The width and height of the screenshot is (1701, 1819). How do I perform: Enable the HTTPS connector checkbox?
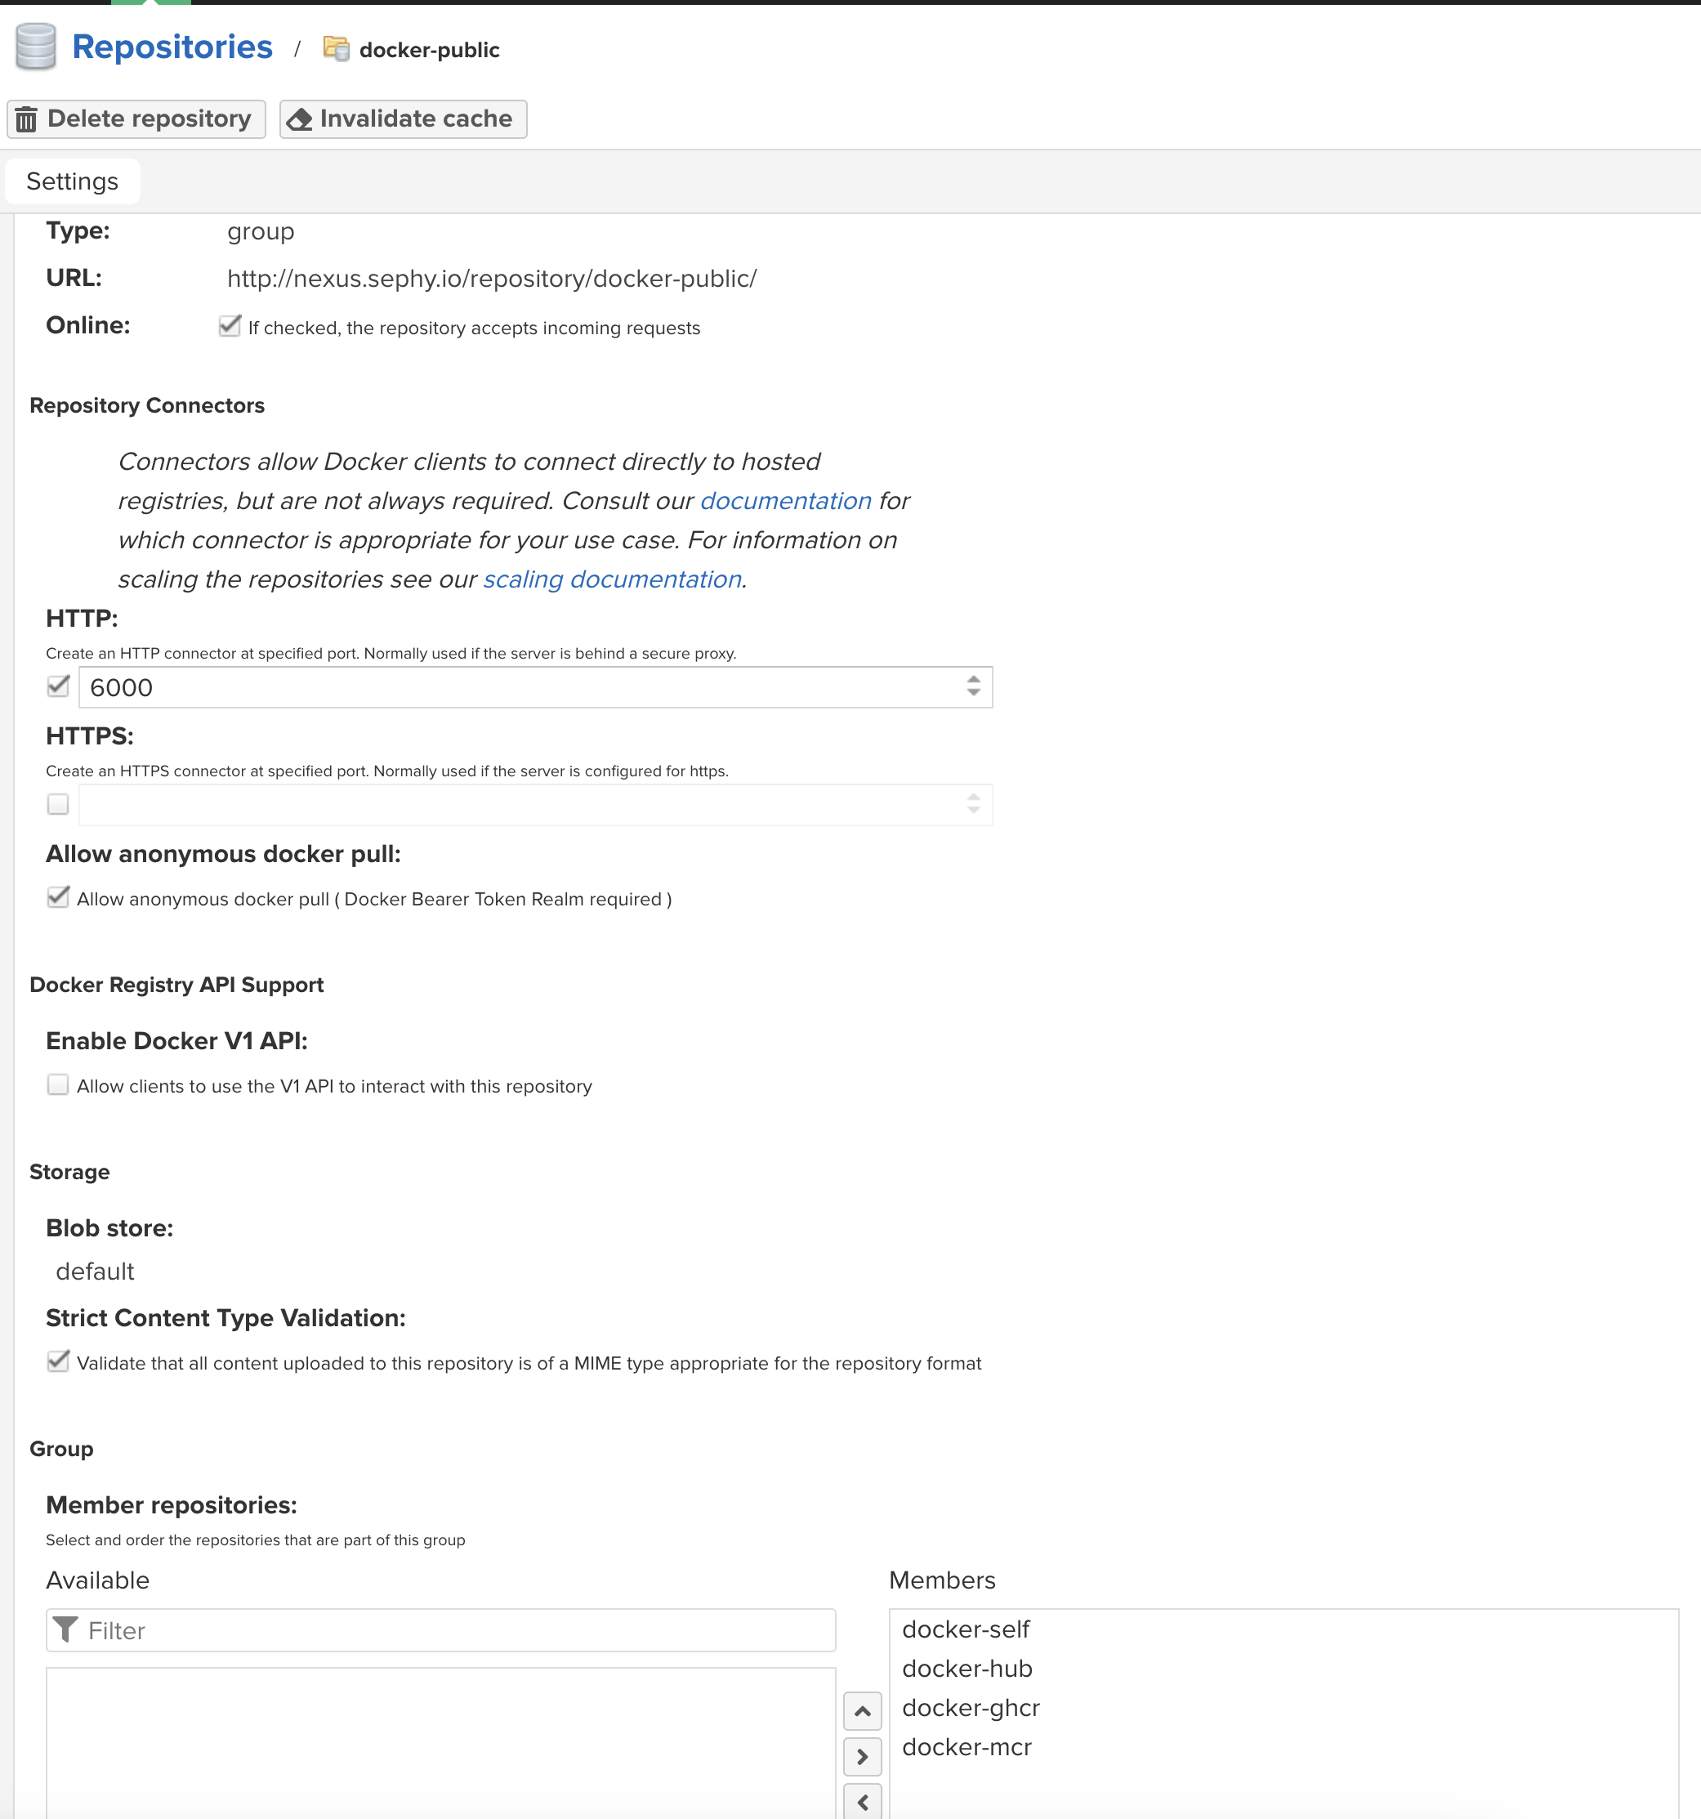coord(59,803)
